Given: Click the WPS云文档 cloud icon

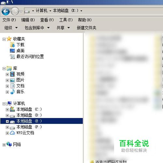Looking at the screenshot, I should click(x=12, y=133).
